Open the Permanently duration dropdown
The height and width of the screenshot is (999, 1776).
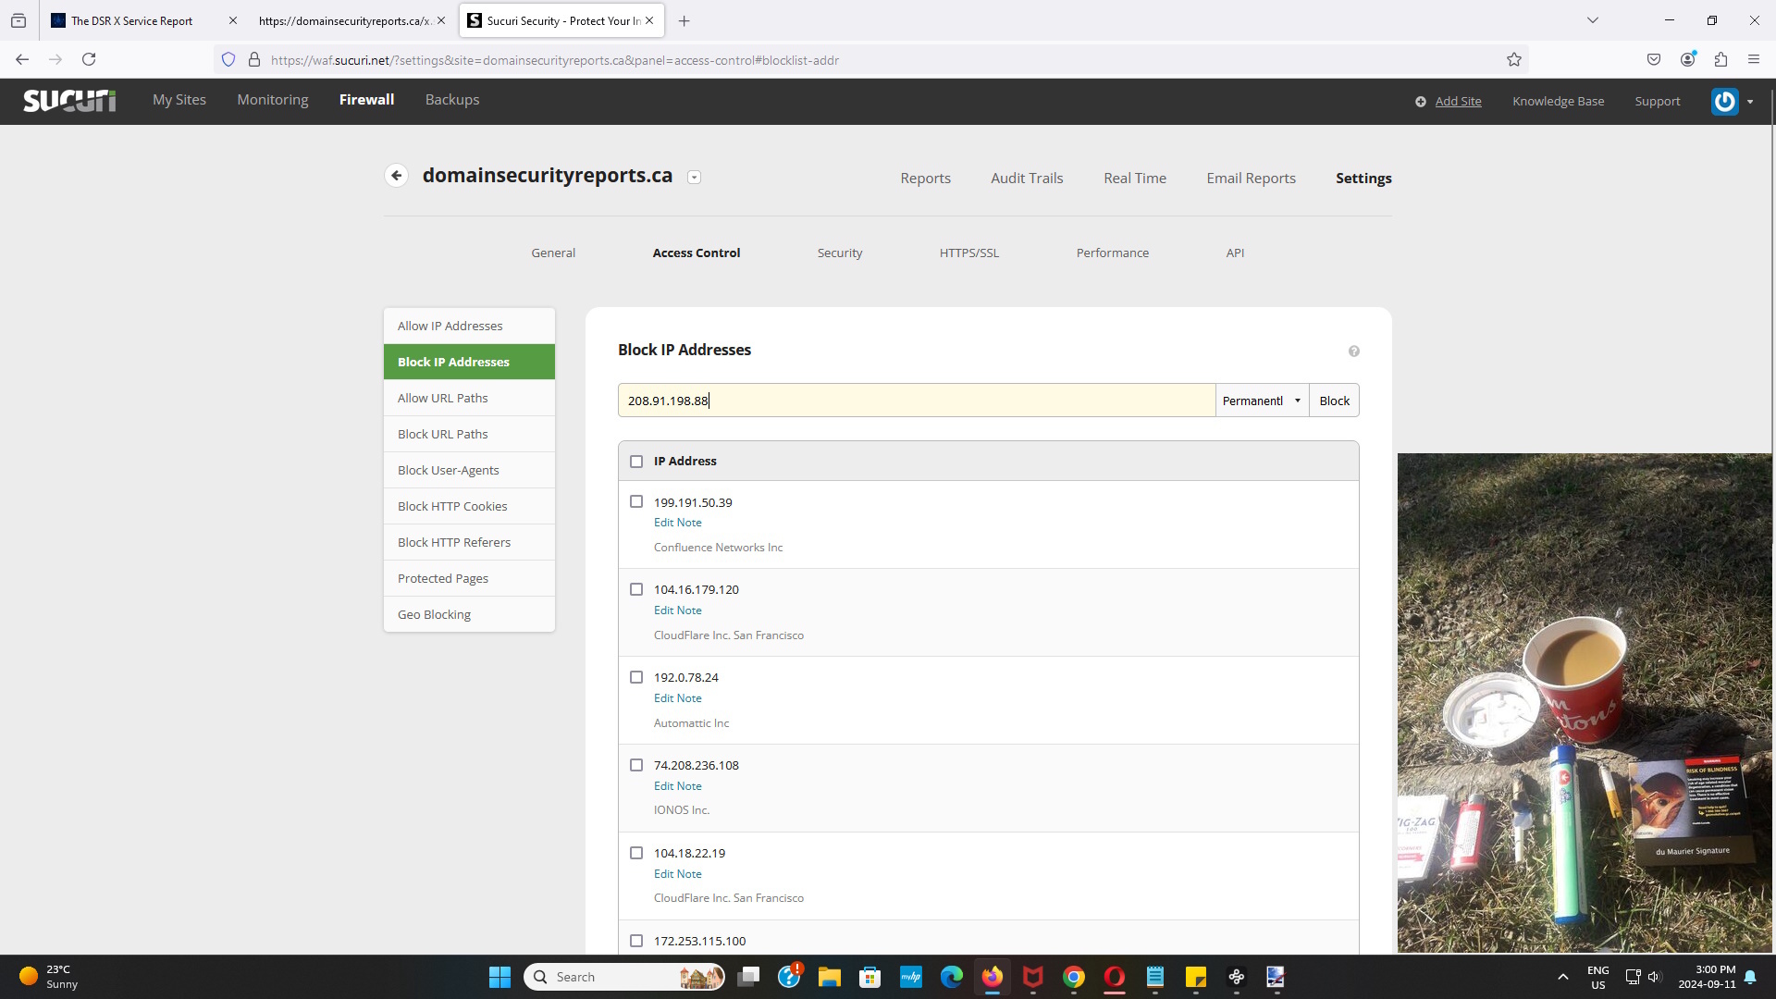pos(1262,401)
